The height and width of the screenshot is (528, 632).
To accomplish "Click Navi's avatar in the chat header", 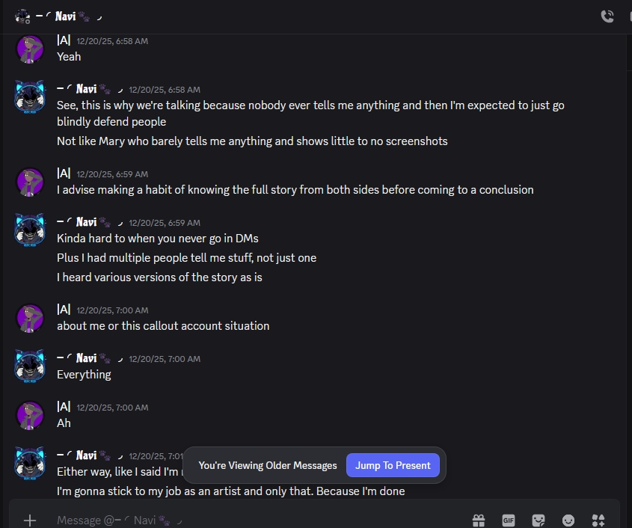I will [22, 16].
